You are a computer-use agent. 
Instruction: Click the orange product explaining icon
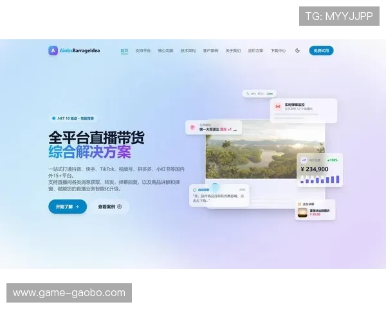pos(299,204)
